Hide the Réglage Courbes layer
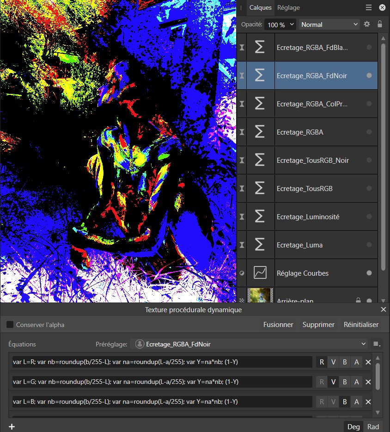Viewport: 390px width, 432px height. coord(369,273)
